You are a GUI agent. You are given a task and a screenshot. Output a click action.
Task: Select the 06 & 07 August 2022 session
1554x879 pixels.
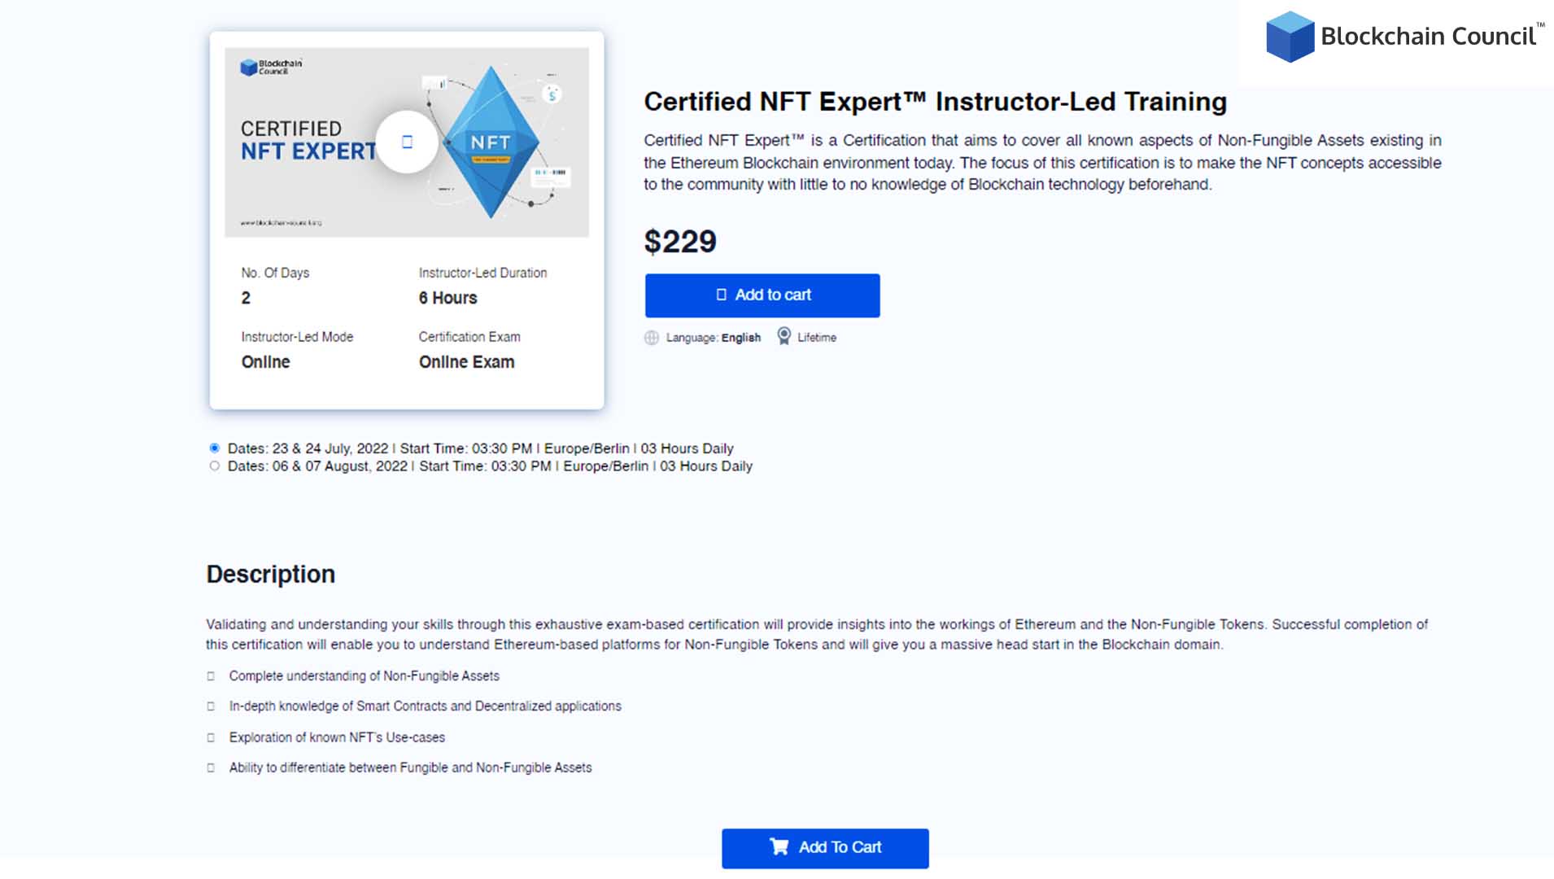click(x=215, y=464)
